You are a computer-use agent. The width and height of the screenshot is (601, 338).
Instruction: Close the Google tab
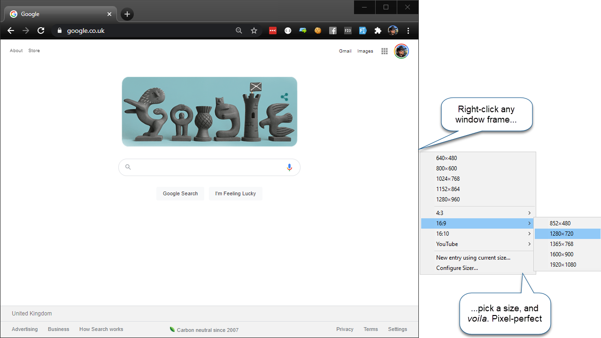coord(109,14)
